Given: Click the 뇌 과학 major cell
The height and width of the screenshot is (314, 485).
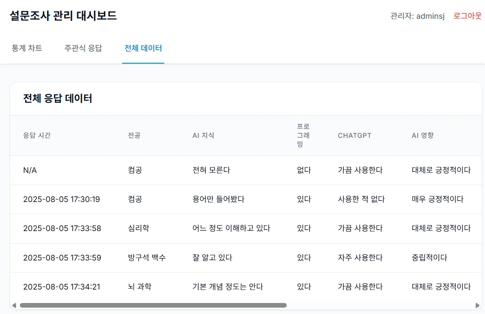Looking at the screenshot, I should pos(139,286).
